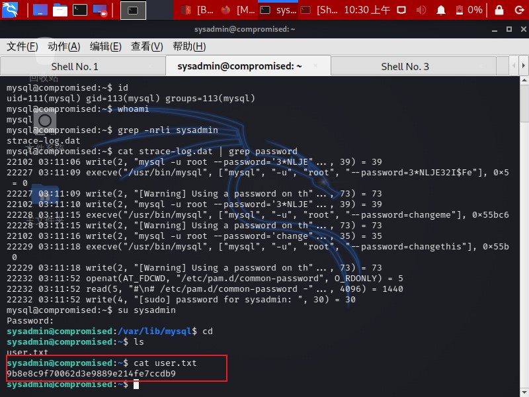Image resolution: width=529 pixels, height=397 pixels.
Task: Click the 'uid=111(mysql)' output line
Action: coord(131,98)
